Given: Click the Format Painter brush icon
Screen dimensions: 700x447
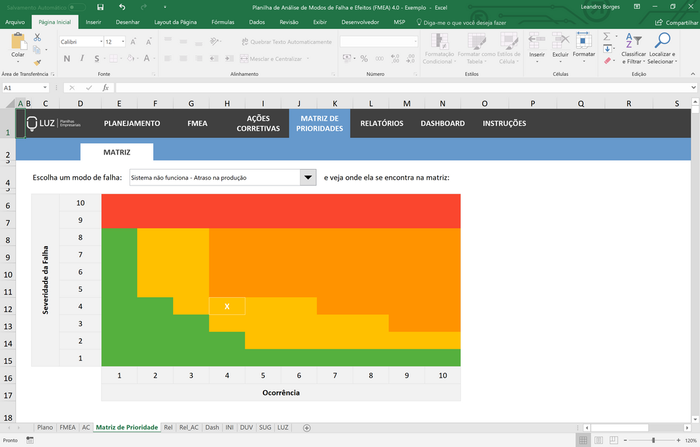Looking at the screenshot, I should [37, 62].
